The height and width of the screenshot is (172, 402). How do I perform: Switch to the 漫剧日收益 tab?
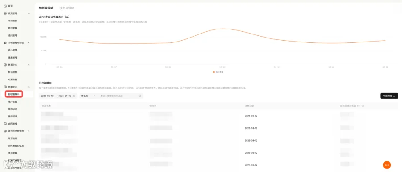pos(67,8)
